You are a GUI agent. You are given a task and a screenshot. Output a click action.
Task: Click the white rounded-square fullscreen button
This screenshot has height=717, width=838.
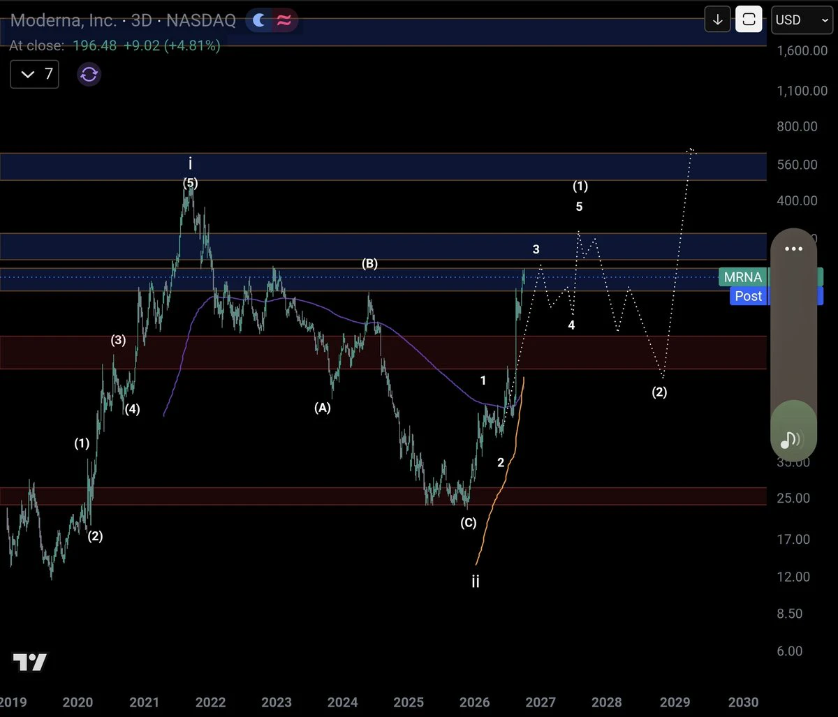749,20
